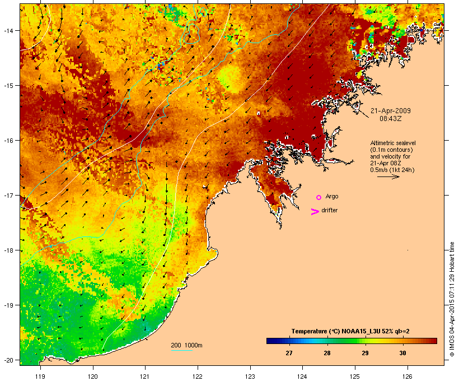Image resolution: width=459 pixels, height=381 pixels.
Task: Click the color bar value 28
Action: click(327, 353)
